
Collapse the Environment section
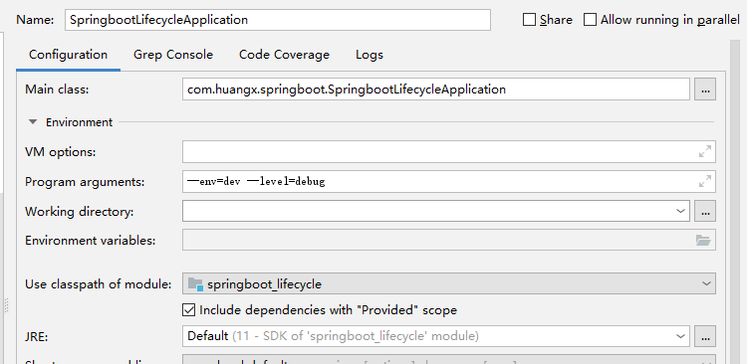pos(33,122)
